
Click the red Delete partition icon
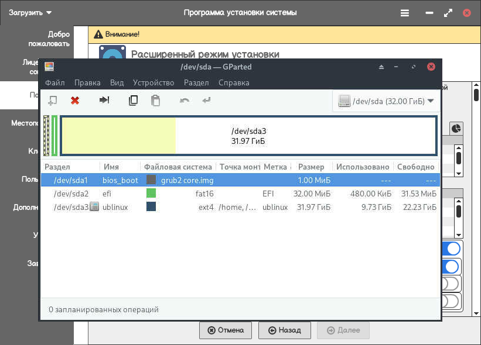click(x=75, y=101)
